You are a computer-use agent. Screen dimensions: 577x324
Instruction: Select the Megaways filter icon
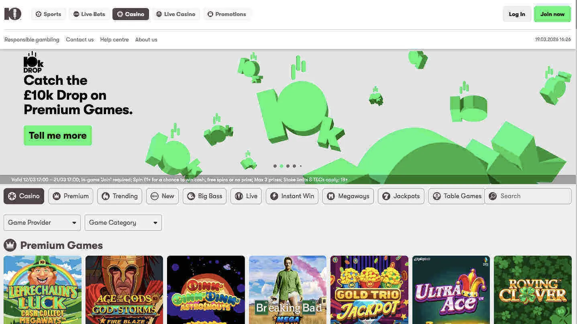(331, 196)
